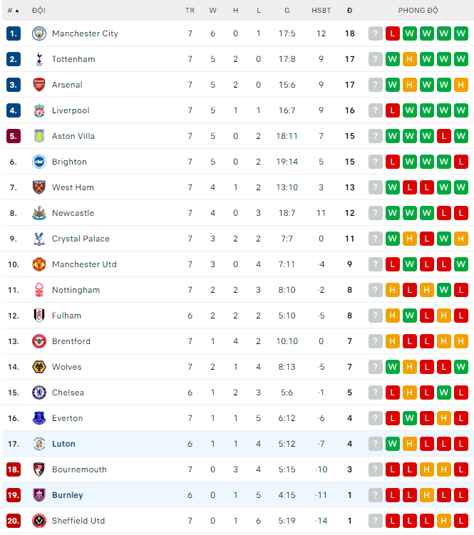Click the Manchester City club crest

(x=39, y=33)
